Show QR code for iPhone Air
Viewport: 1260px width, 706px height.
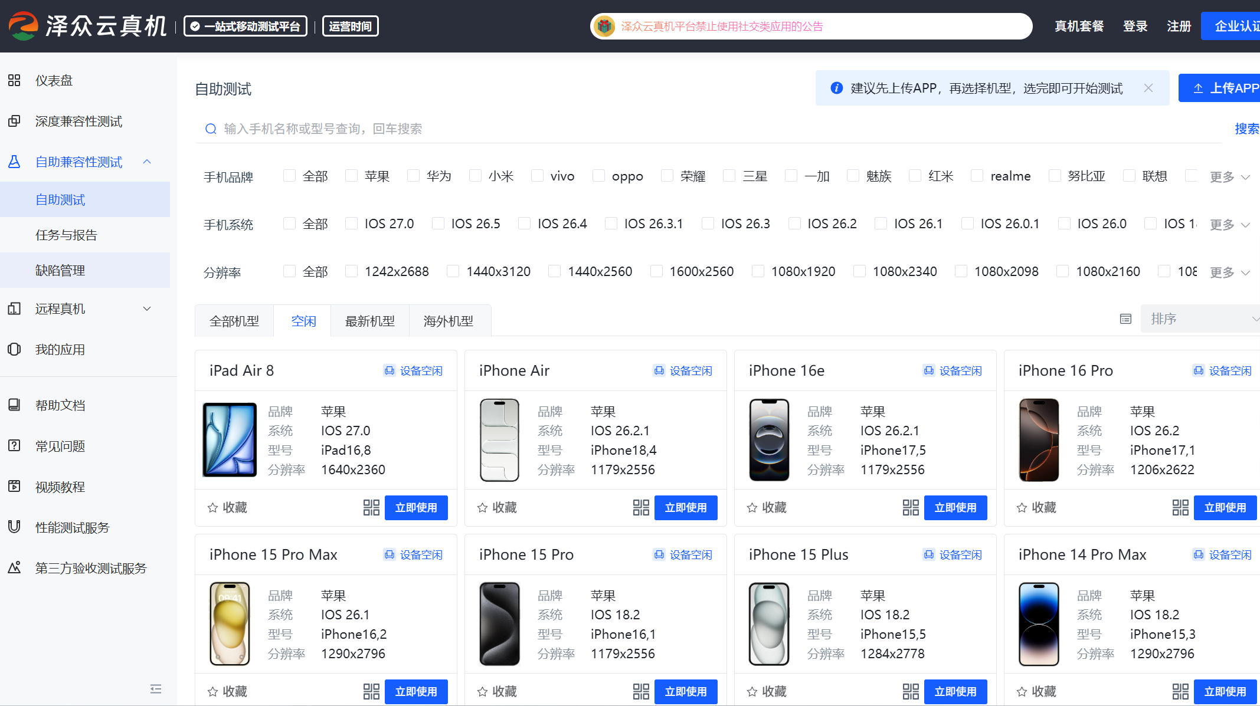tap(641, 507)
